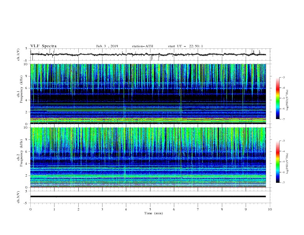Click the "-3" tick on ch.1 colorbar
This screenshot has height=235, width=304.
coord(283,77)
